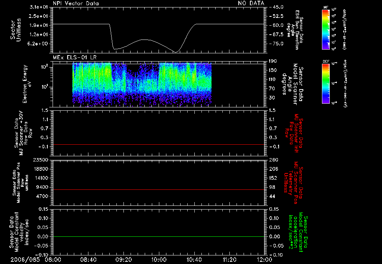Viewport: 382px width, 264px height.
Task: Click the 98 telemetry tick value
Action: (272, 187)
